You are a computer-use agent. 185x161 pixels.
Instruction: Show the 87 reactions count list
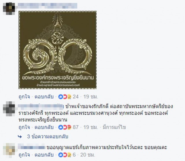point(76,127)
